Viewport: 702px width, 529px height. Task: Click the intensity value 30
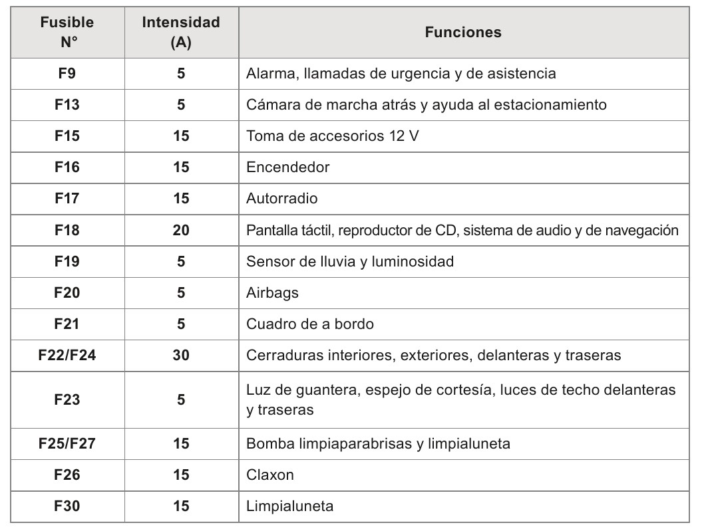(x=181, y=355)
